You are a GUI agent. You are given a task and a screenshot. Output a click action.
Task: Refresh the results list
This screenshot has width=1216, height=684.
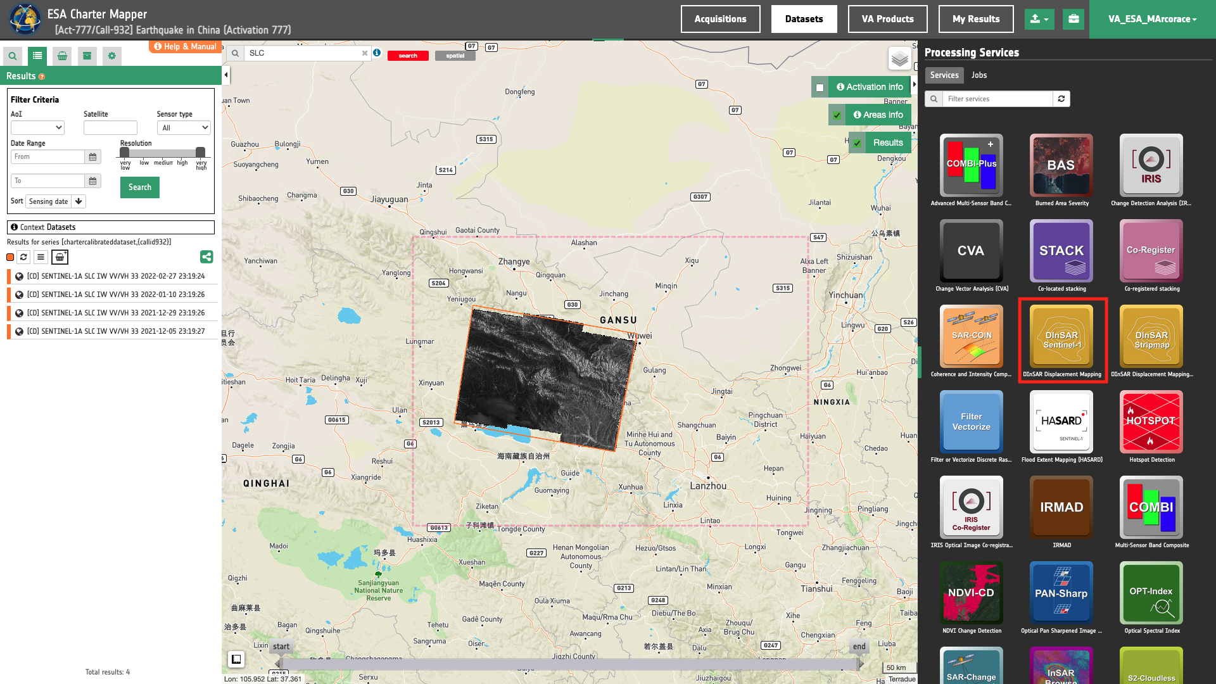point(23,257)
